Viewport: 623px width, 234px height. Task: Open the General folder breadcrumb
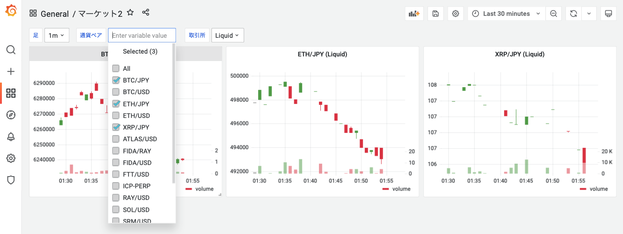55,14
